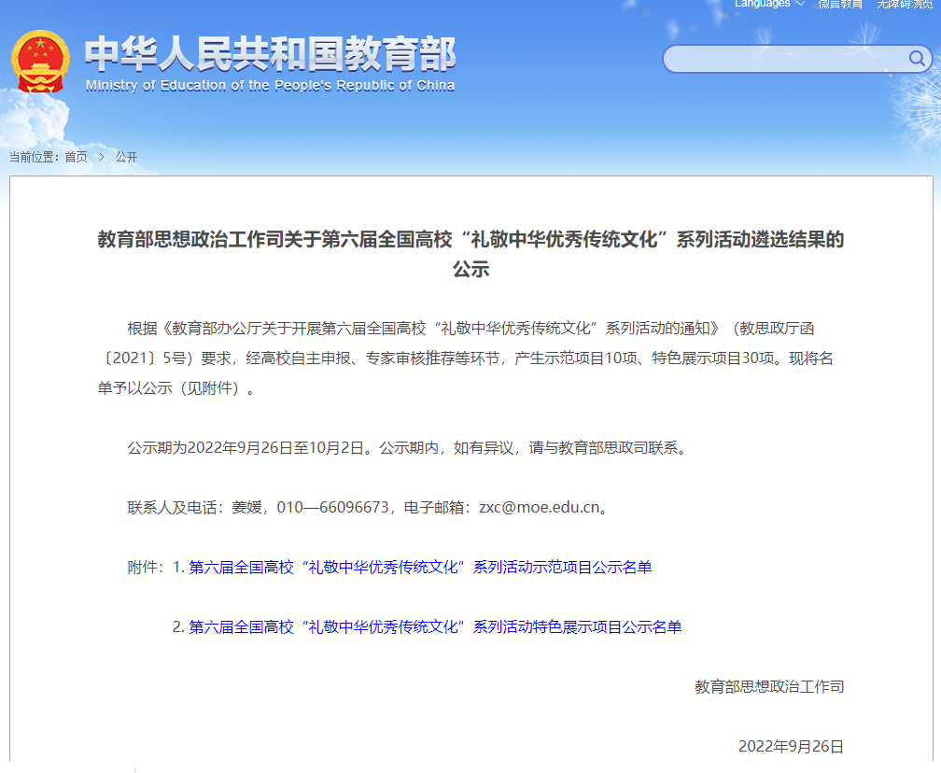941x773 pixels.
Task: Open the Languages dropdown menu
Action: pyautogui.click(x=763, y=5)
